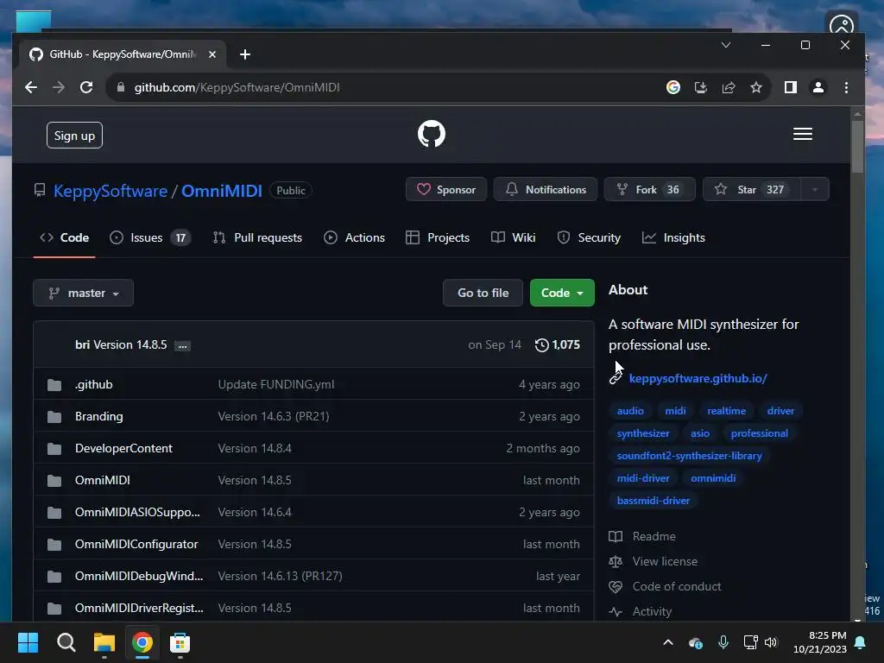
Task: Open the OmniMIDIDebugWind... folder
Action: pyautogui.click(x=139, y=576)
